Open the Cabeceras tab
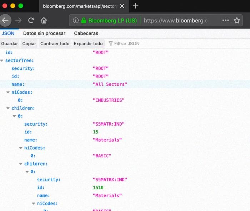The width and height of the screenshot is (250, 211). point(86,33)
